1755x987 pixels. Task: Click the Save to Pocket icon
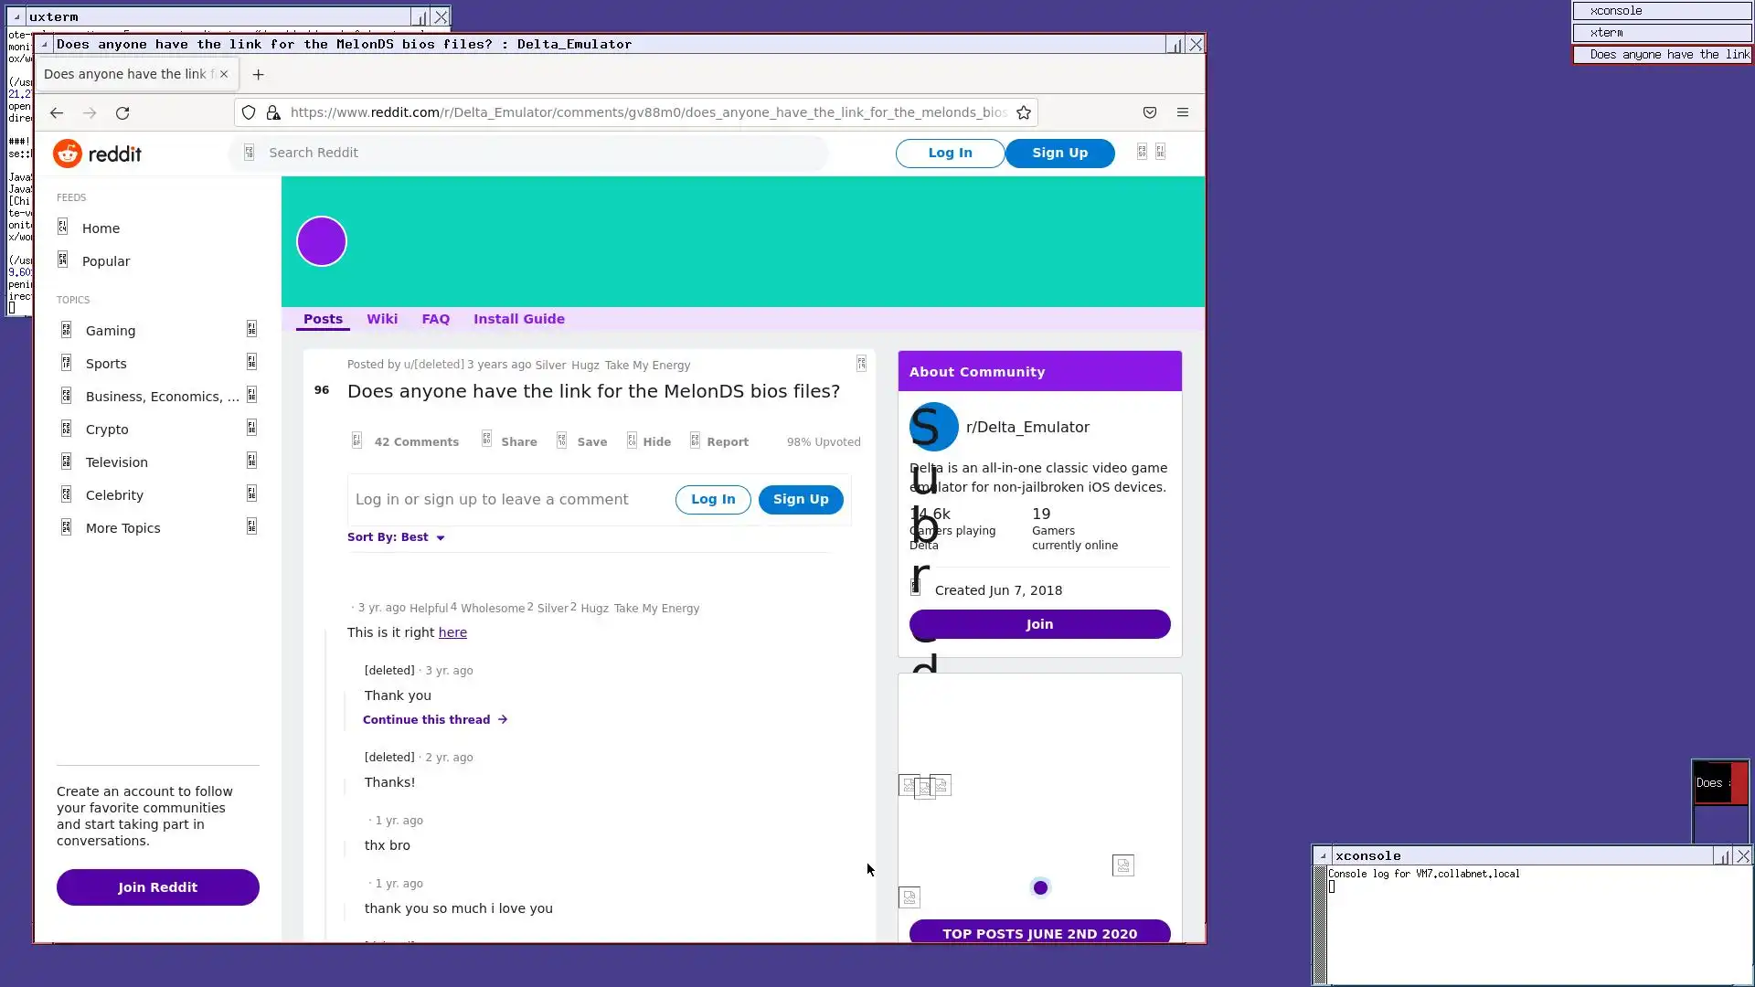click(1150, 113)
